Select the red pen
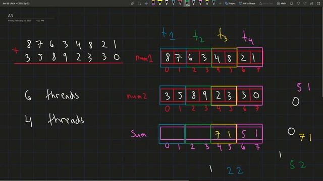Image resolution: width=323 pixels, height=181 pixels. click(x=180, y=3)
